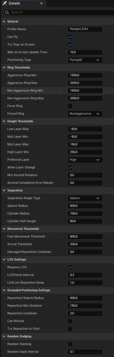Collapse the Random Dodging section

[4, 337]
